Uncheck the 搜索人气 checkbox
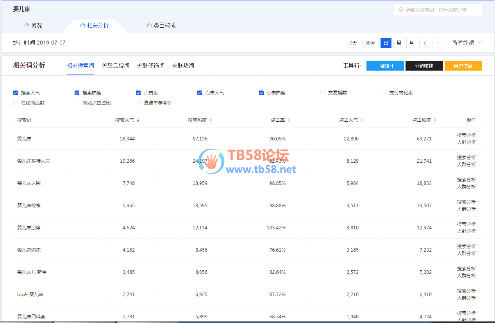Screen dimensions: 495x323 (16, 93)
